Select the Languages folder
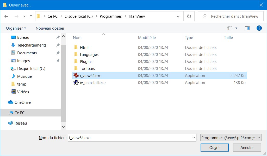Viewport: 267px width, 156px height. click(x=89, y=55)
